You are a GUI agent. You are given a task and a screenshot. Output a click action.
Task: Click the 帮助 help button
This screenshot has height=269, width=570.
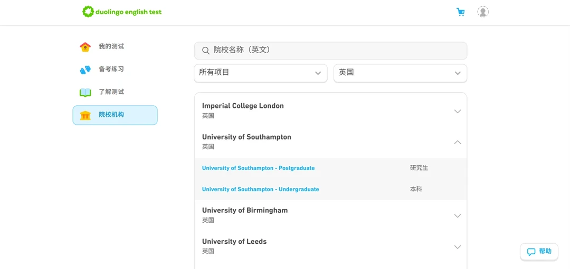pos(539,252)
